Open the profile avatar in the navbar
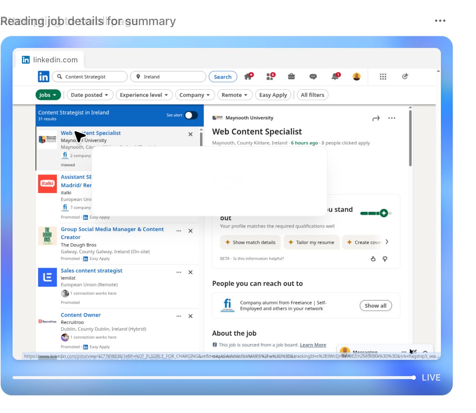 [x=356, y=76]
